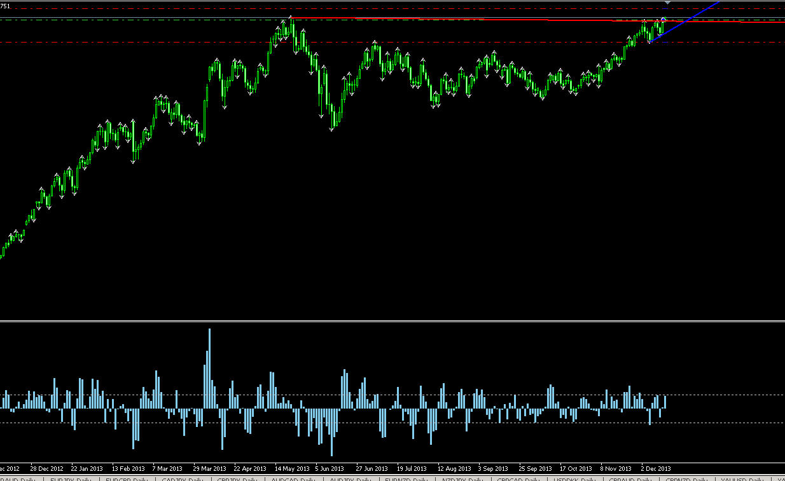Image resolution: width=785 pixels, height=481 pixels.
Task: Click the 27 Jun 2013 date label
Action: click(372, 469)
